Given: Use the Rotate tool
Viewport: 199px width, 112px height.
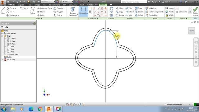Looking at the screenshot, I should pyautogui.click(x=120, y=15).
